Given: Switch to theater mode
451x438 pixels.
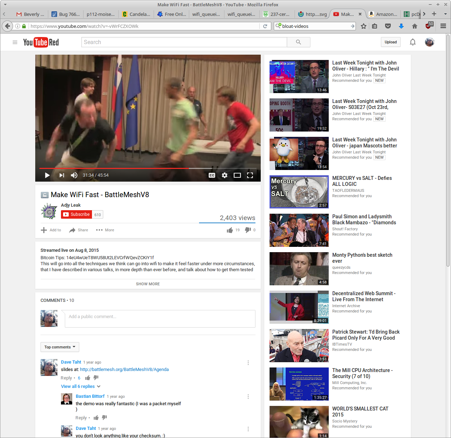Looking at the screenshot, I should [237, 175].
